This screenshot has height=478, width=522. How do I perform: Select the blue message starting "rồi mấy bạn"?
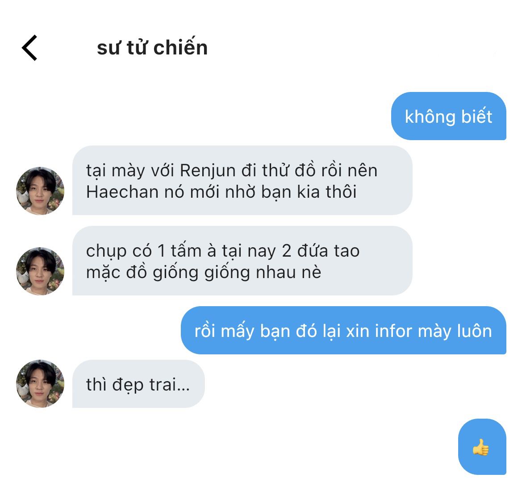point(343,330)
